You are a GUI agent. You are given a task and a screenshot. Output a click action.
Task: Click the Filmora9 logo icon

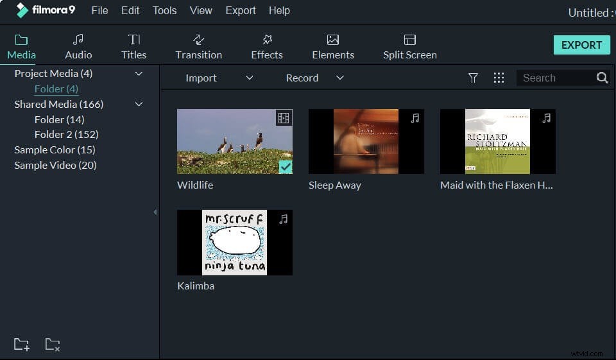pos(22,10)
